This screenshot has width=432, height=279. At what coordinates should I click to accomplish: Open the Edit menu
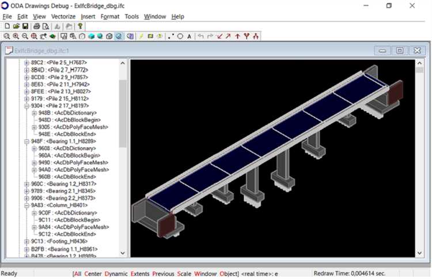pyautogui.click(x=22, y=17)
